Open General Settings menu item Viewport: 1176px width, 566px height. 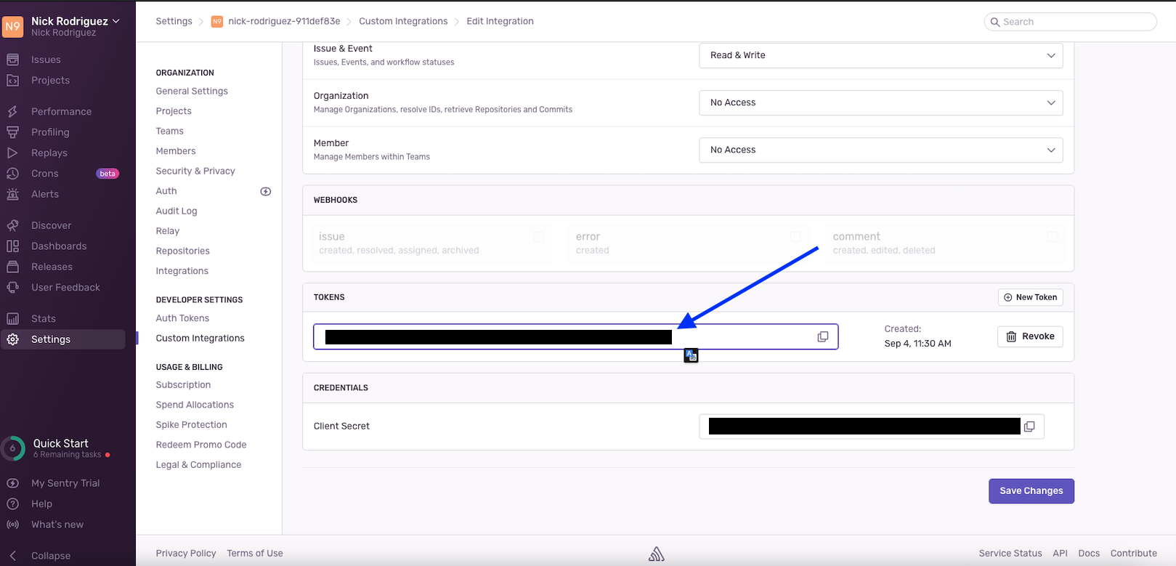192,91
